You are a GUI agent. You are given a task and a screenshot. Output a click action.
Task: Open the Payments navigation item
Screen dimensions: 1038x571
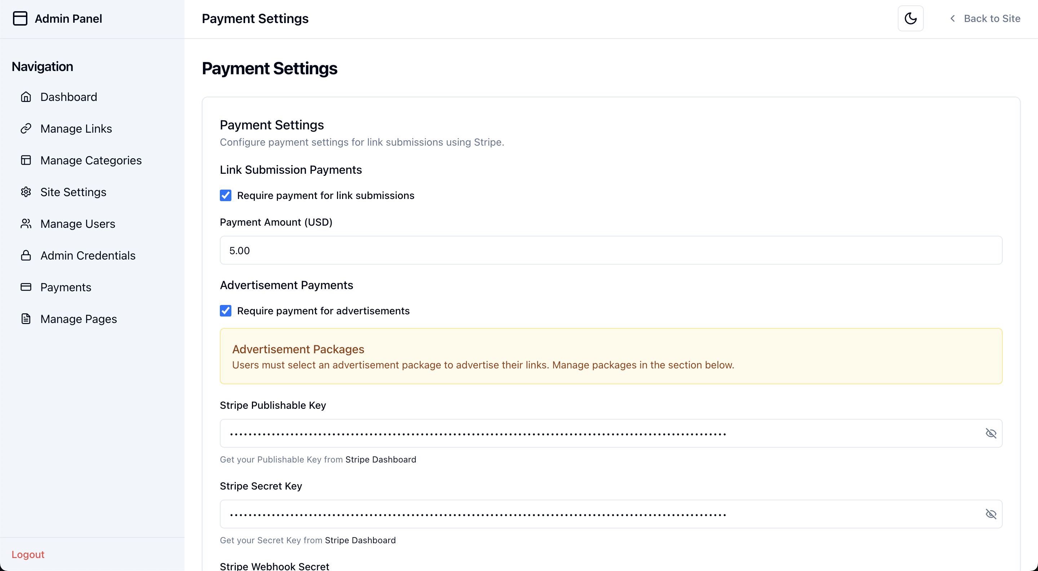(x=66, y=287)
